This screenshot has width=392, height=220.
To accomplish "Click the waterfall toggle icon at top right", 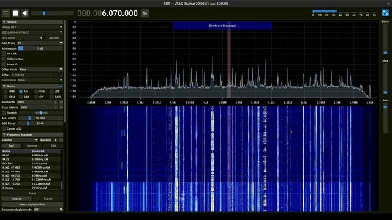I will pyautogui.click(x=385, y=13).
